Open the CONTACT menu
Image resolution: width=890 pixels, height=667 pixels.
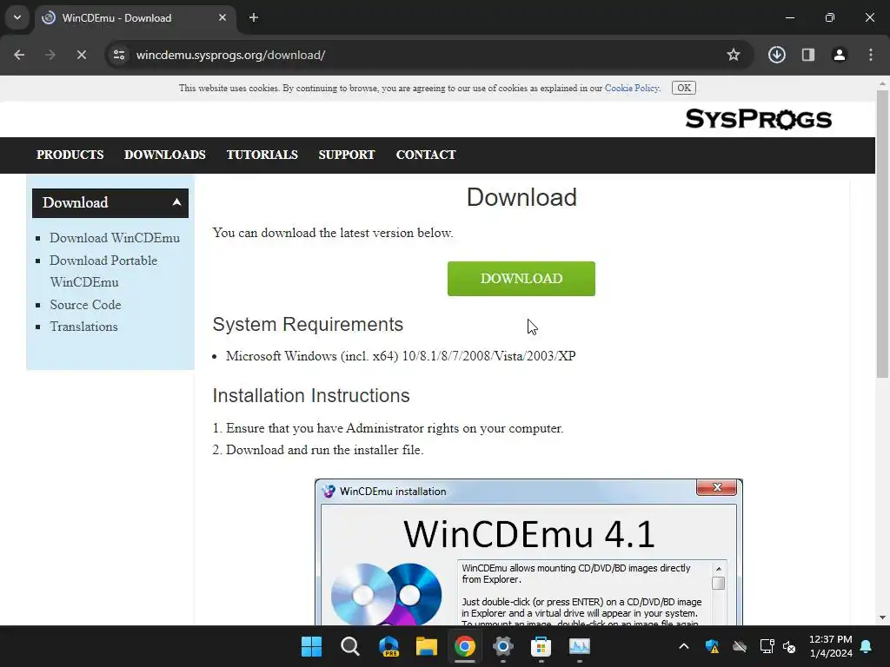click(426, 155)
